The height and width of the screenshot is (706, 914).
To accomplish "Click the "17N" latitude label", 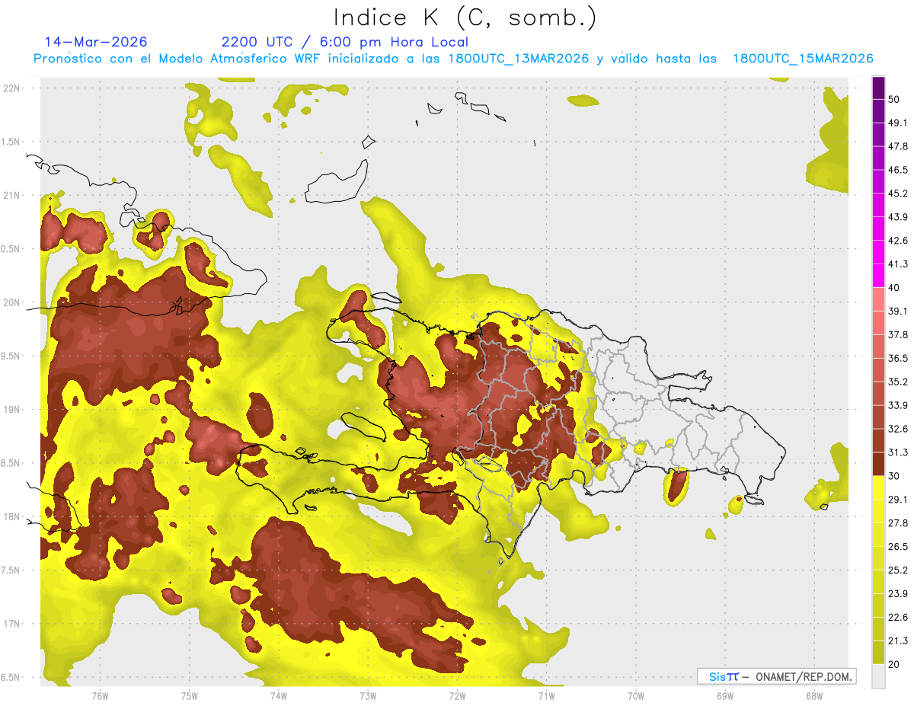I will [x=11, y=624].
